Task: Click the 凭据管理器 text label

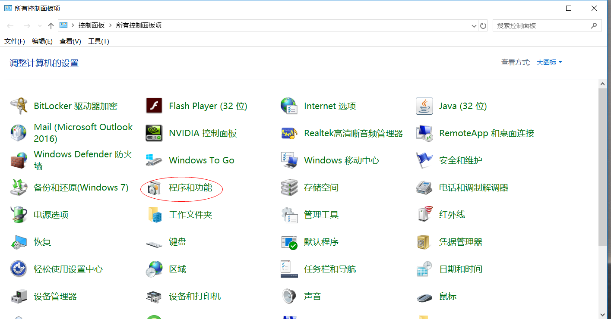Action: point(461,242)
